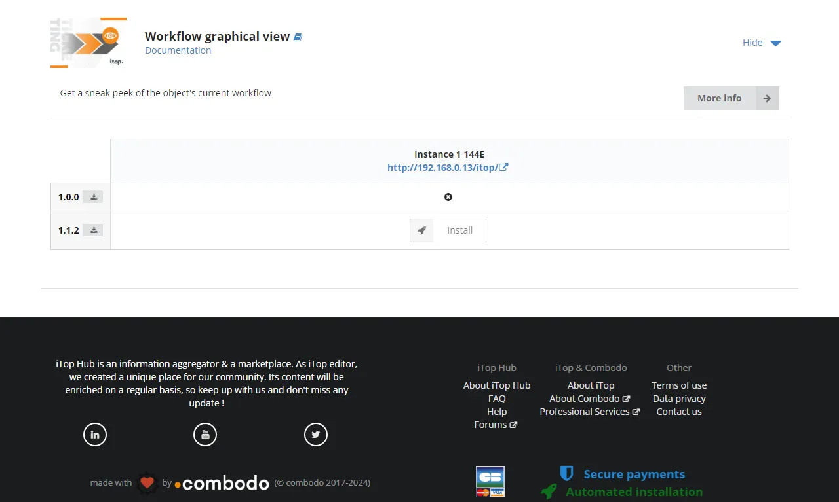Install version 1.1.2 on the instance
The width and height of the screenshot is (839, 502).
[448, 230]
